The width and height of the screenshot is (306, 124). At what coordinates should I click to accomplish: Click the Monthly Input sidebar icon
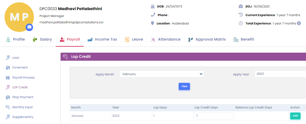(x=8, y=107)
